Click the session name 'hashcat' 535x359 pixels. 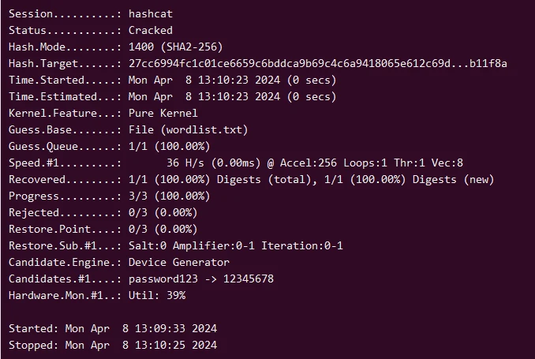coord(151,13)
